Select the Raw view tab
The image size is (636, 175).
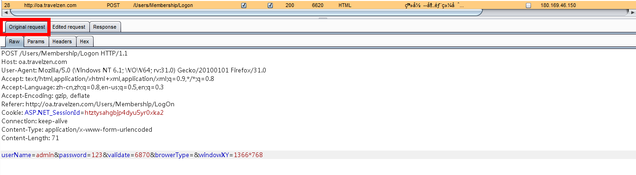tap(14, 41)
